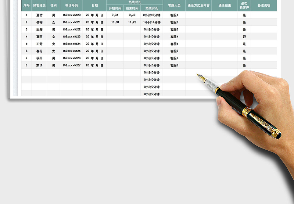
Task: Select the 否 new-customer cell
Action: point(244,36)
